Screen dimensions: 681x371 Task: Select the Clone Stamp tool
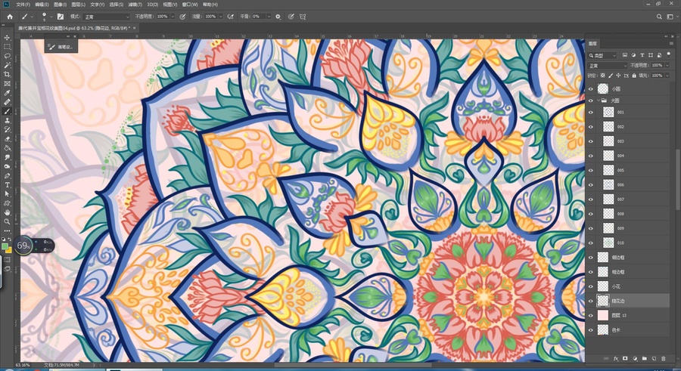[7, 121]
